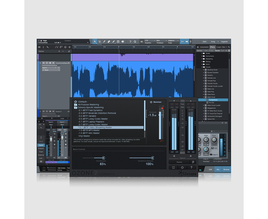
Task: Mute the VoiceOverMain track
Action: coord(43,63)
